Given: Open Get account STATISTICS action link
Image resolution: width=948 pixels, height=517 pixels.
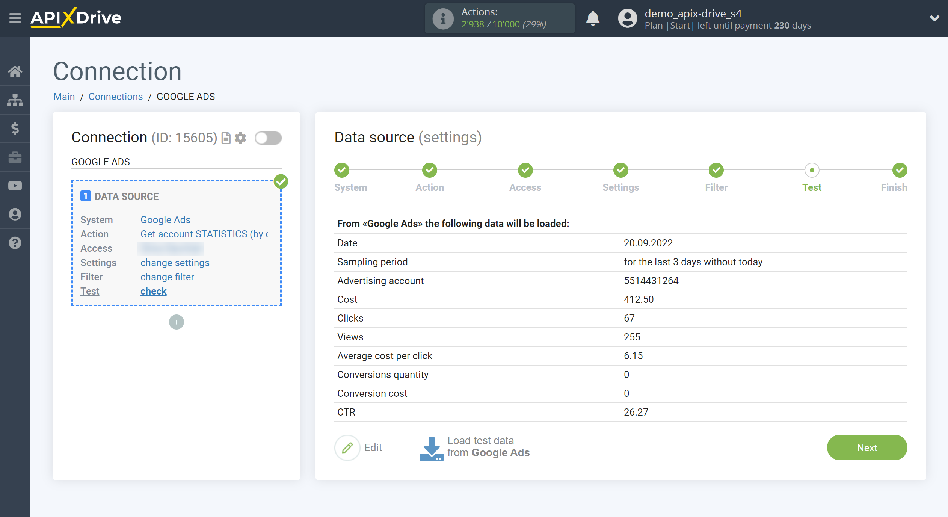Looking at the screenshot, I should [204, 234].
